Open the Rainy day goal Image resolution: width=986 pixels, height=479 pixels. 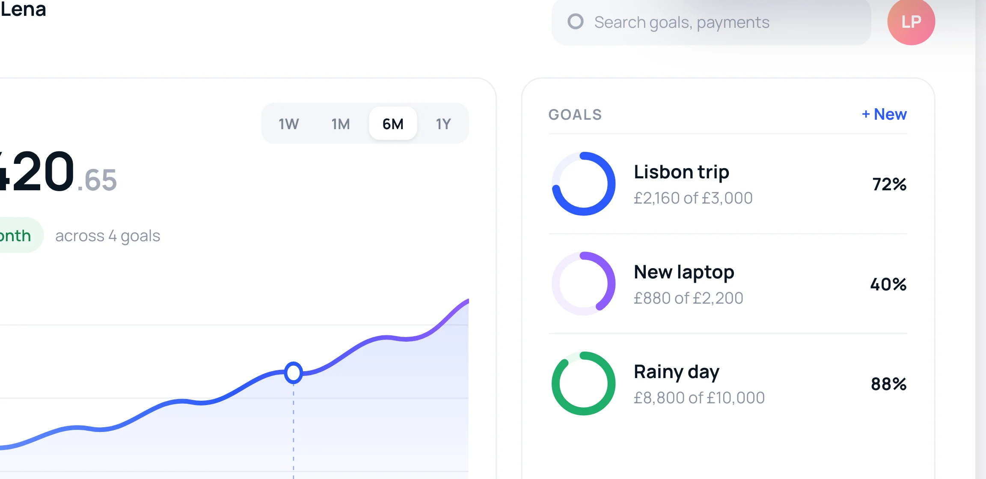tap(728, 384)
